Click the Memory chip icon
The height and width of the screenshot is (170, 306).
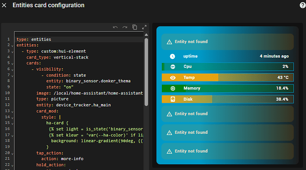coord(173,89)
